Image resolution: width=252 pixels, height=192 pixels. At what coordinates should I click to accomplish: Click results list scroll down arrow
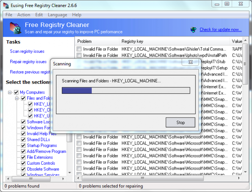pos(246,172)
